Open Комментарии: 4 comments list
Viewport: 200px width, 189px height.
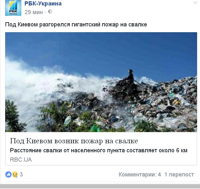tap(140, 175)
